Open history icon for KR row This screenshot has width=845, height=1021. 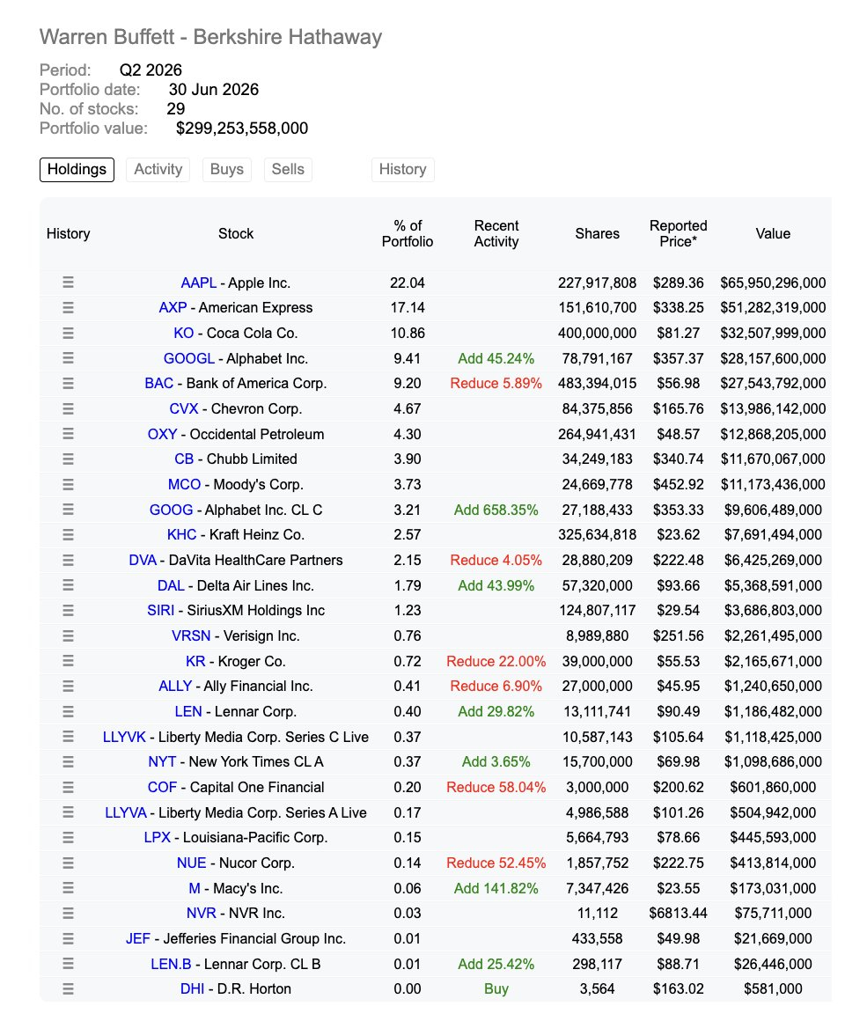point(68,661)
